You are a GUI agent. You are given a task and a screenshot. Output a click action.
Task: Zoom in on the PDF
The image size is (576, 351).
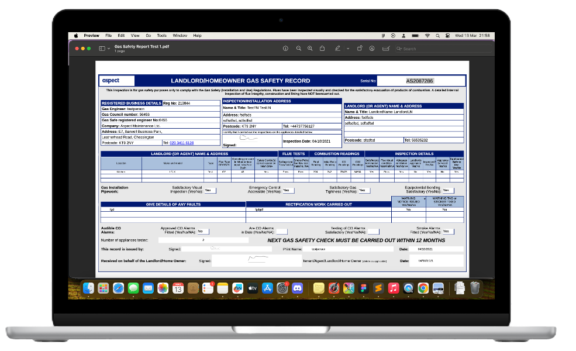point(310,49)
